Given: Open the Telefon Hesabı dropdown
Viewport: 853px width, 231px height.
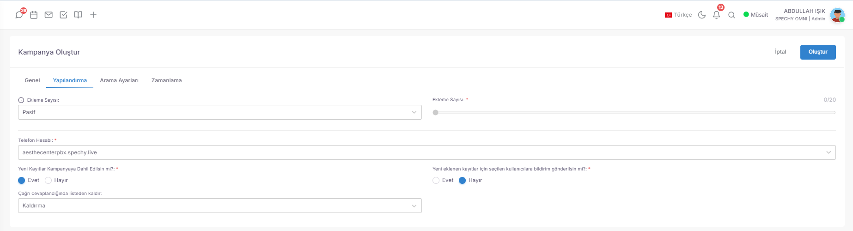Looking at the screenshot, I should [x=427, y=152].
